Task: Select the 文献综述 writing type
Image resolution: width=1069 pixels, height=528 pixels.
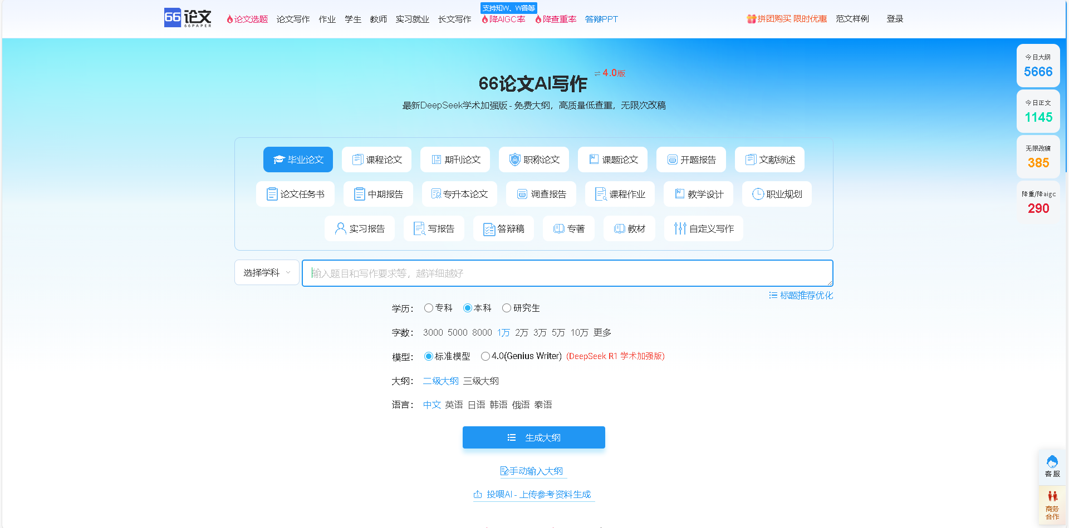Action: [x=769, y=160]
